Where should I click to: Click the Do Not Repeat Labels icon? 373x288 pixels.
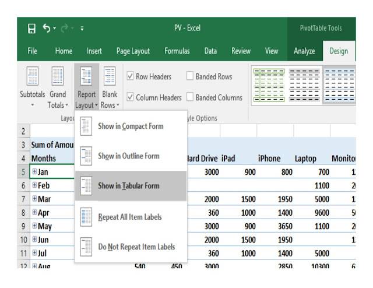(x=86, y=247)
